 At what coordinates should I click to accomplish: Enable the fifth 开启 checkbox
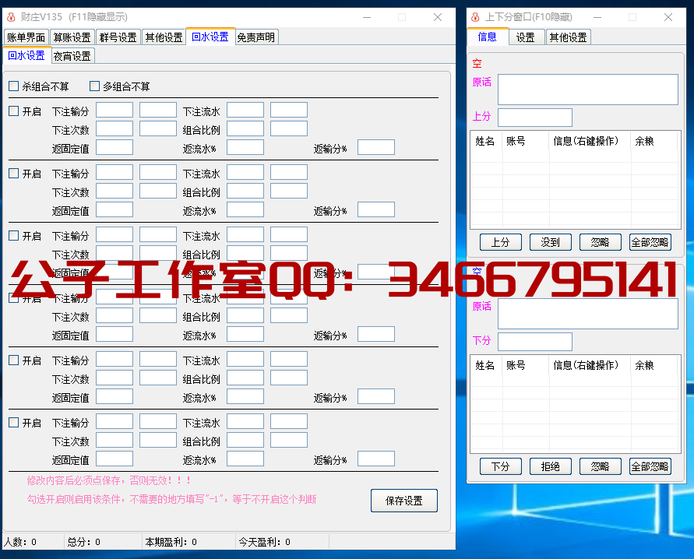[x=14, y=360]
